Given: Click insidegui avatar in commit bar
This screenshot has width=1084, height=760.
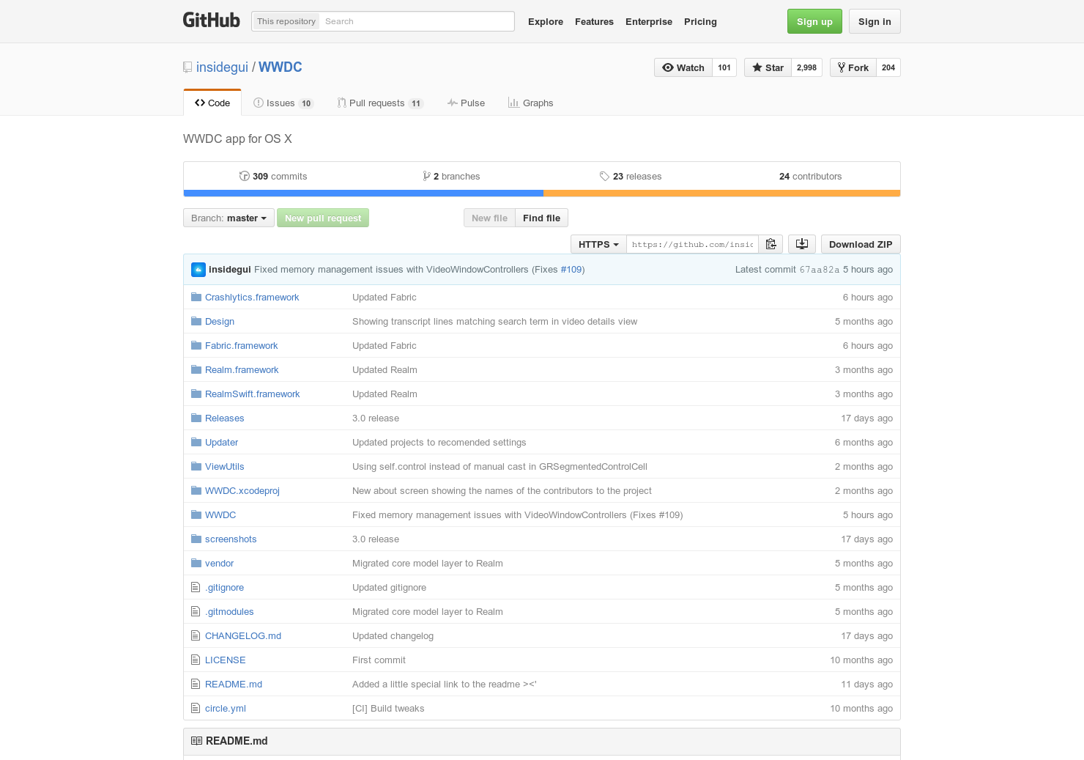Looking at the screenshot, I should (198, 270).
